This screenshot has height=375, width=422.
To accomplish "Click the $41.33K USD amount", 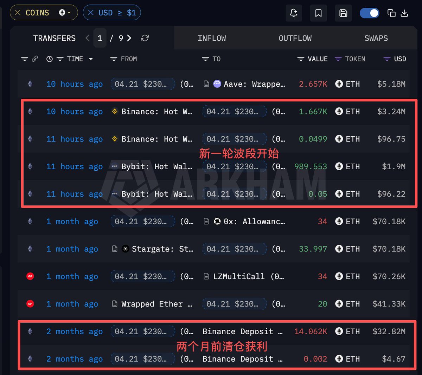I will [389, 304].
